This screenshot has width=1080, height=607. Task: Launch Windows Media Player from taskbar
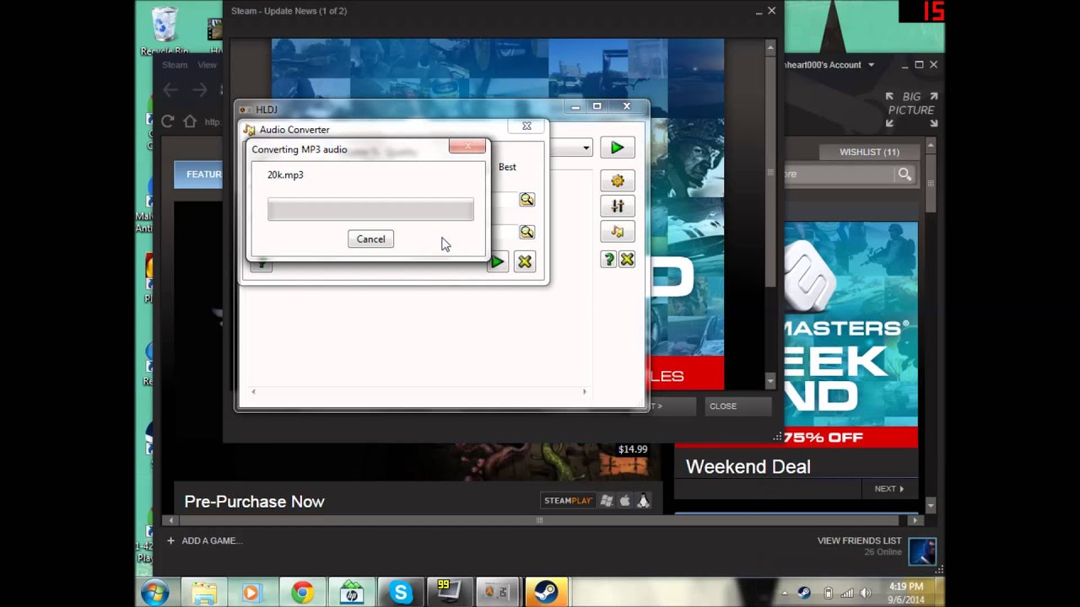click(x=251, y=593)
